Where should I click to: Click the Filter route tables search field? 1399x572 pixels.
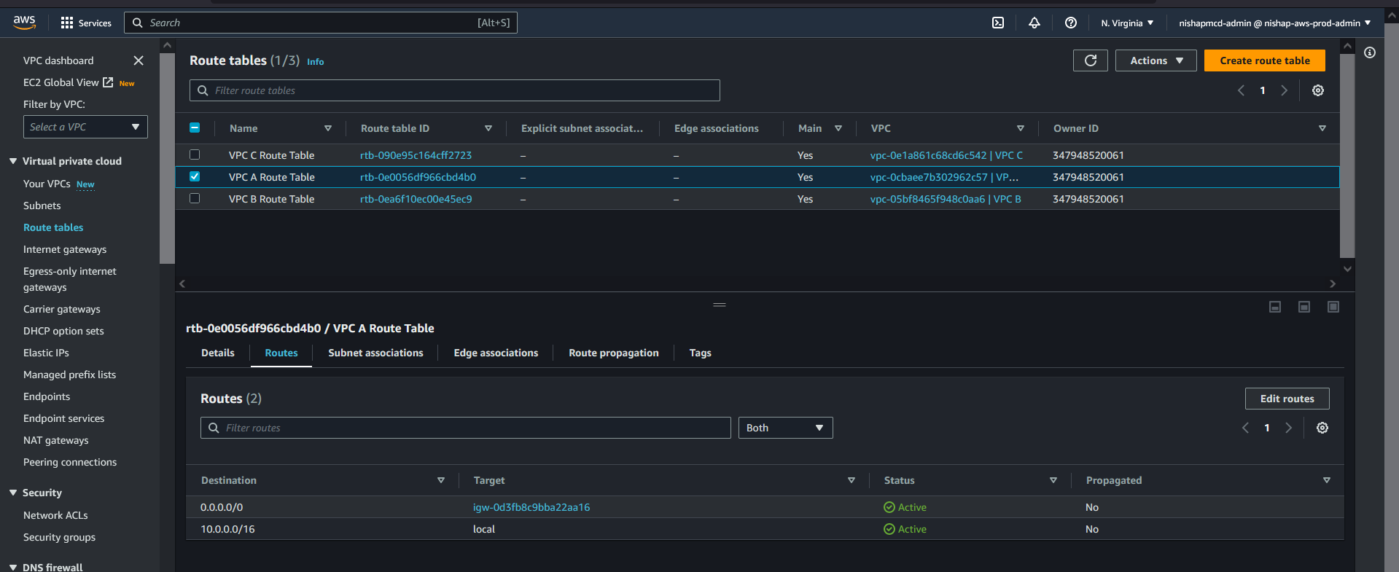click(455, 90)
